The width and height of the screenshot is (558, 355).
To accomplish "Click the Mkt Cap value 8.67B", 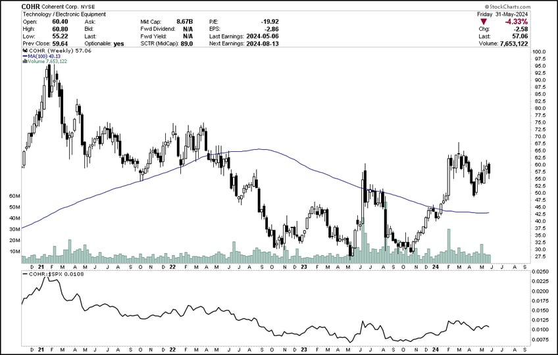I will pos(184,22).
